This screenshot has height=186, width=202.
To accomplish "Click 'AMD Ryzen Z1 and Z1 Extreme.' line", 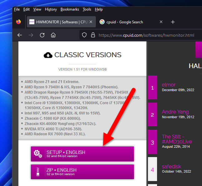I will [52, 82].
